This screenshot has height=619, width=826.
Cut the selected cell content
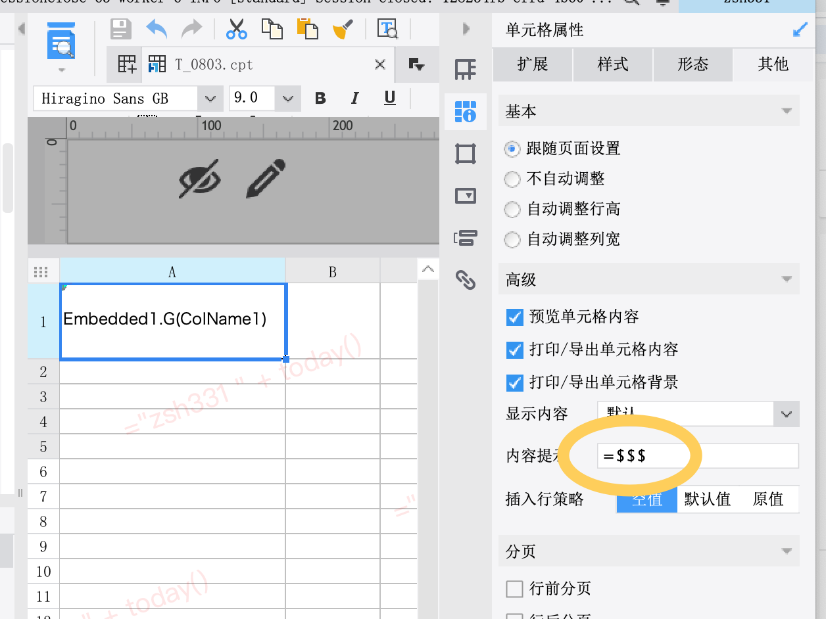point(236,29)
